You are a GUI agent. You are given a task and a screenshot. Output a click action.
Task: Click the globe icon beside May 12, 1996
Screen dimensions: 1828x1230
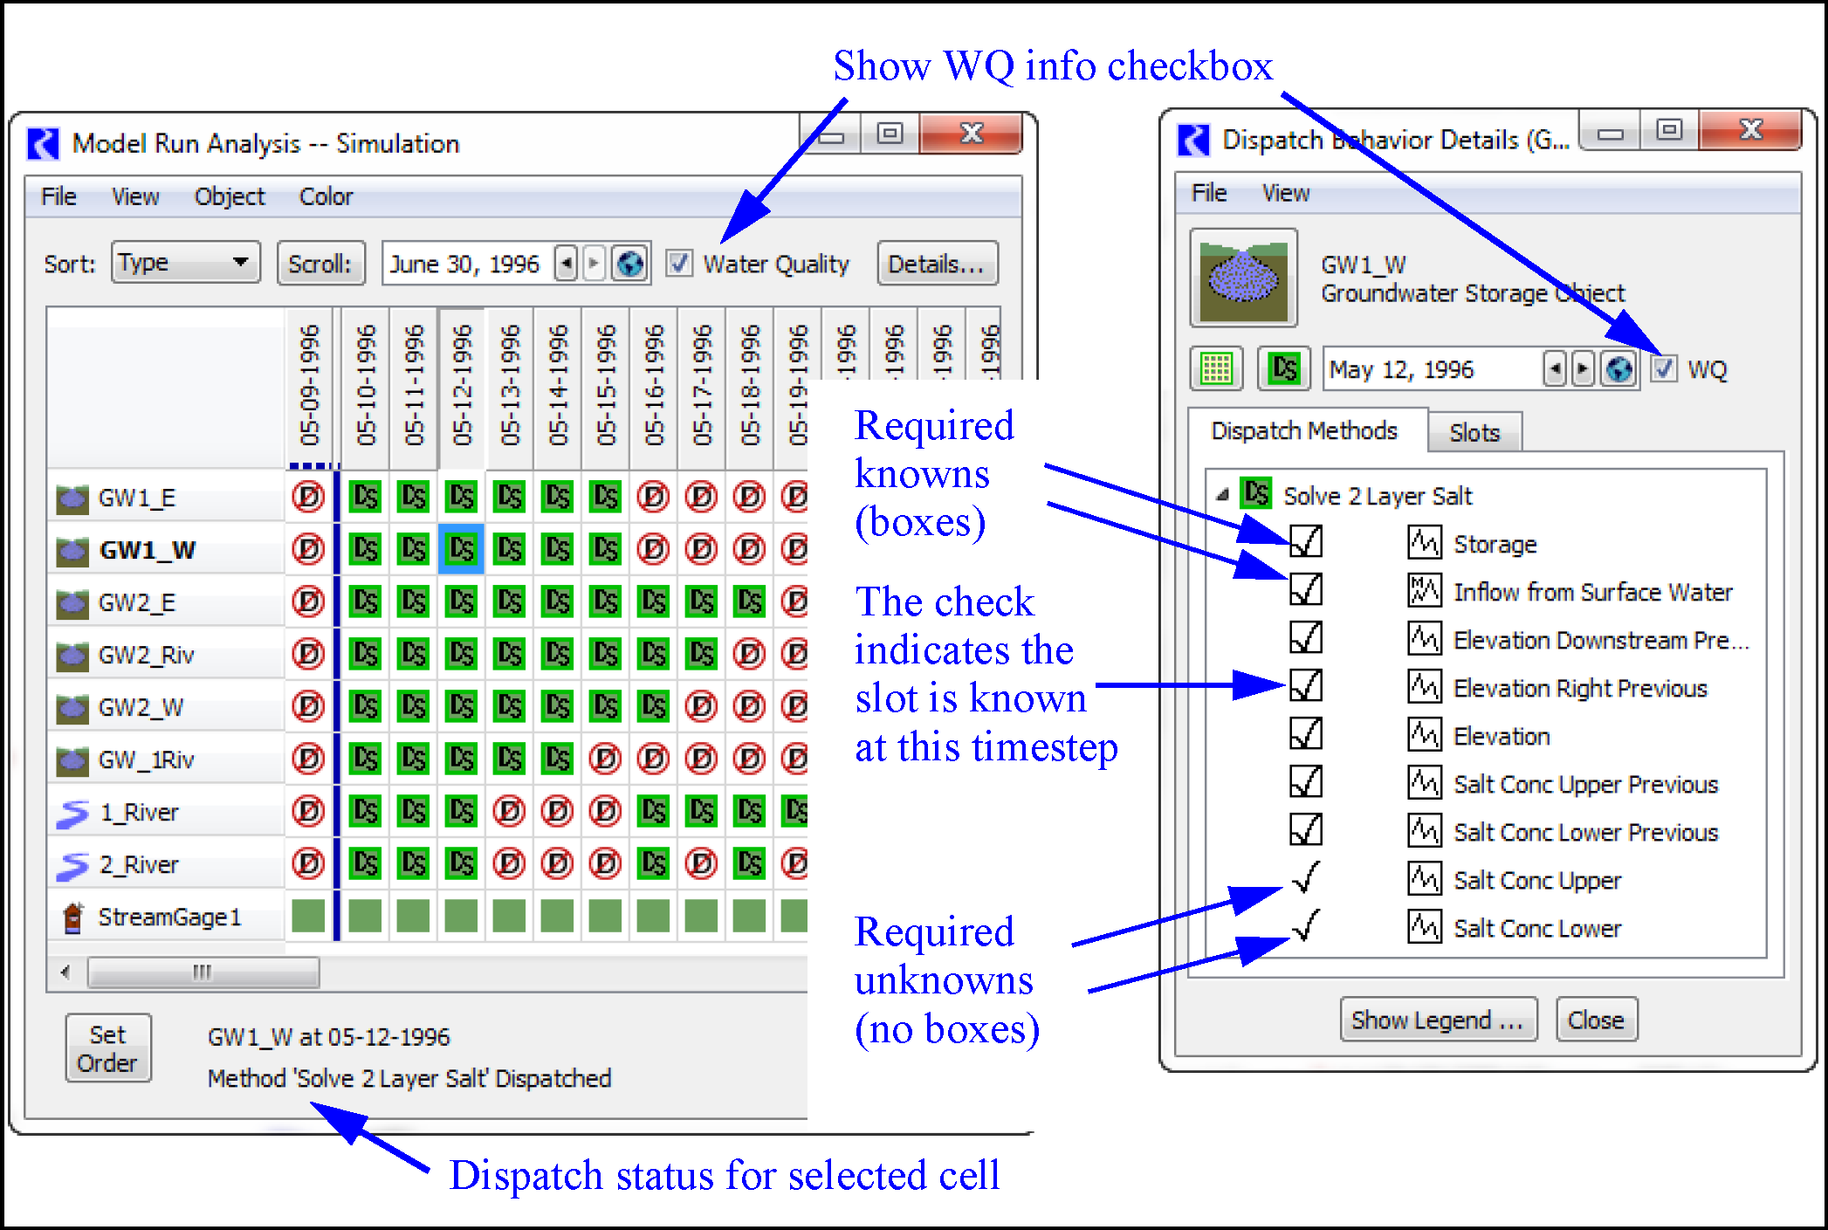pyautogui.click(x=1619, y=369)
